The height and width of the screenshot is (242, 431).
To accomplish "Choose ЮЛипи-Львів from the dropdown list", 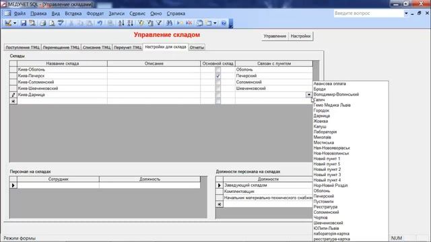I will click(x=326, y=229).
